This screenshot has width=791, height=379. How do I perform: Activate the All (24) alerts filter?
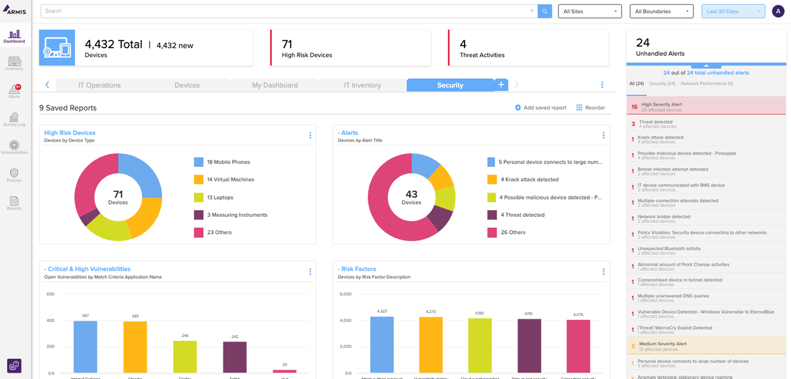pyautogui.click(x=637, y=83)
